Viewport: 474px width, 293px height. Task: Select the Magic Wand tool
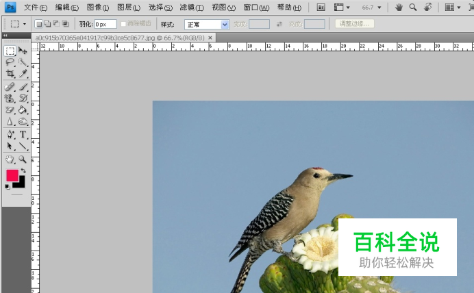23,62
